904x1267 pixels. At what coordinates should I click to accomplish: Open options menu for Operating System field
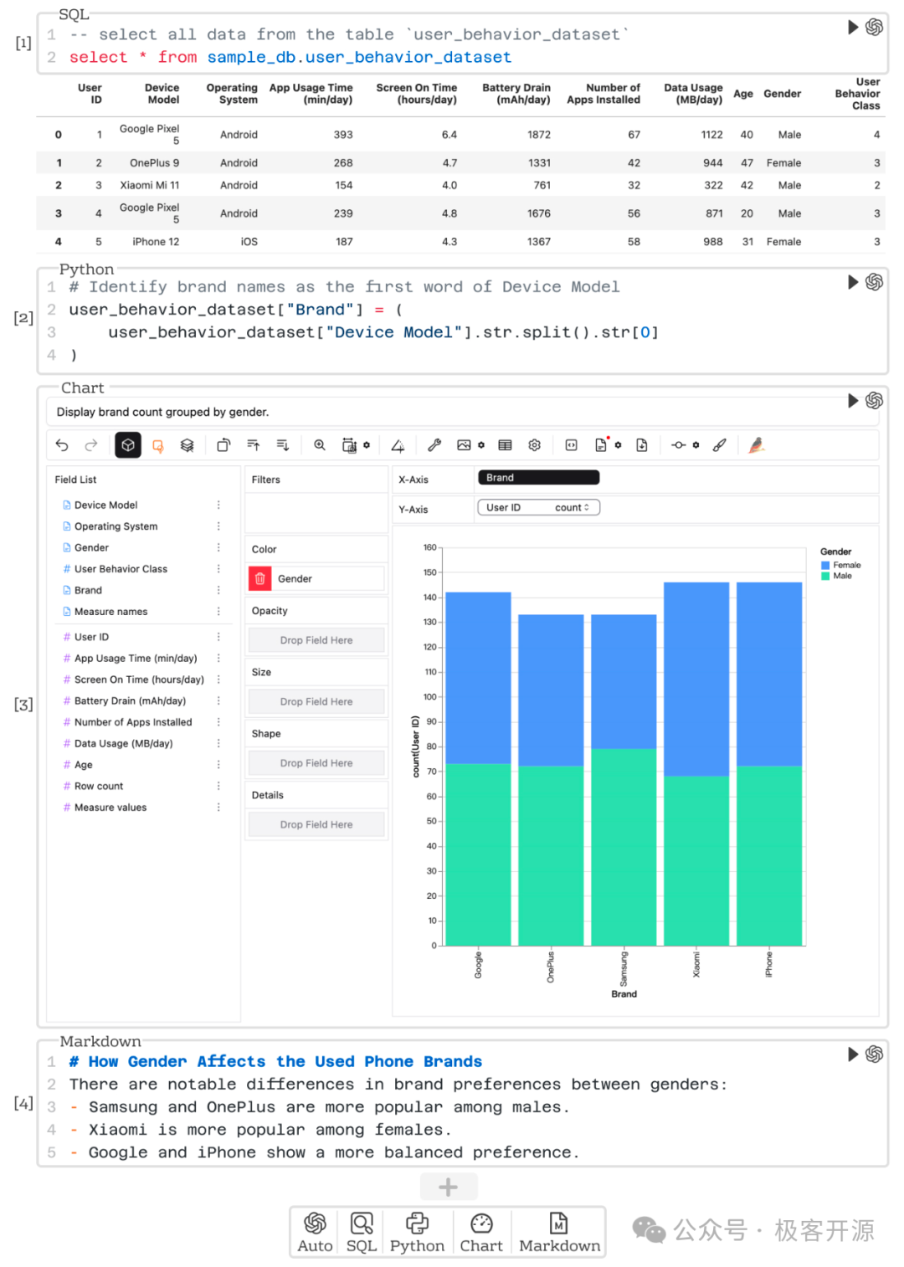[218, 526]
